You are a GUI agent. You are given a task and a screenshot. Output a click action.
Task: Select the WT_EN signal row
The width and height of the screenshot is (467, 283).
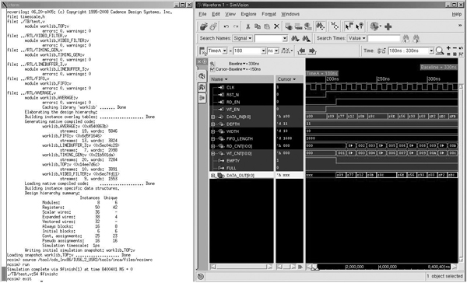(241, 110)
